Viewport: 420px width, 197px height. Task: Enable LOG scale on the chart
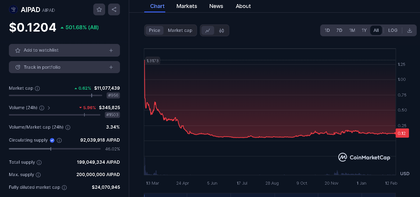(393, 30)
